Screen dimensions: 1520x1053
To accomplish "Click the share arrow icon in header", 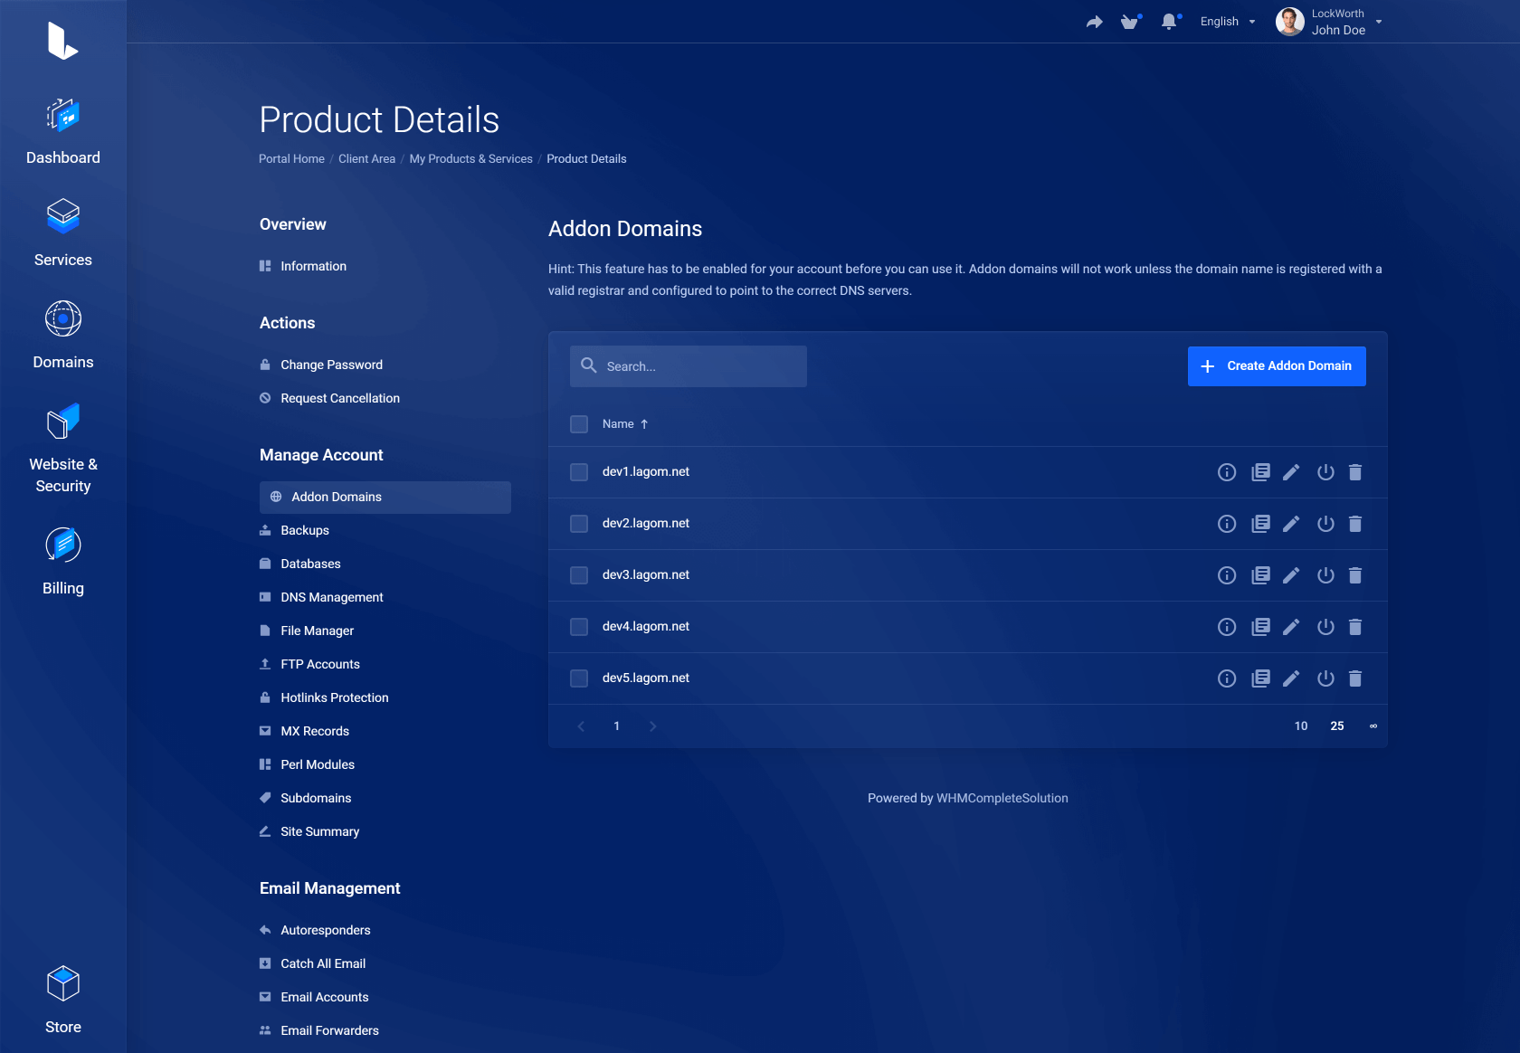I will tap(1095, 22).
